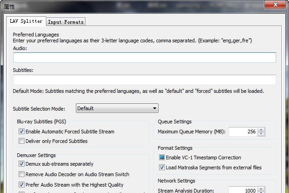
Task: Open the Subtitle Selection Mode dropdown
Action: click(117, 108)
